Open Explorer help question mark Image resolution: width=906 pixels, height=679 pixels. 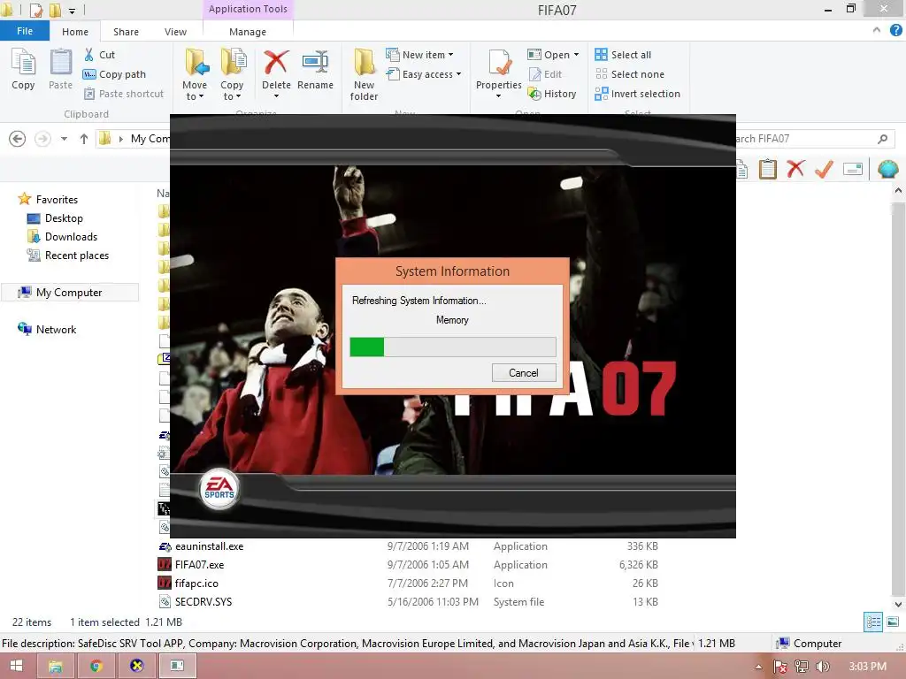[x=895, y=30]
